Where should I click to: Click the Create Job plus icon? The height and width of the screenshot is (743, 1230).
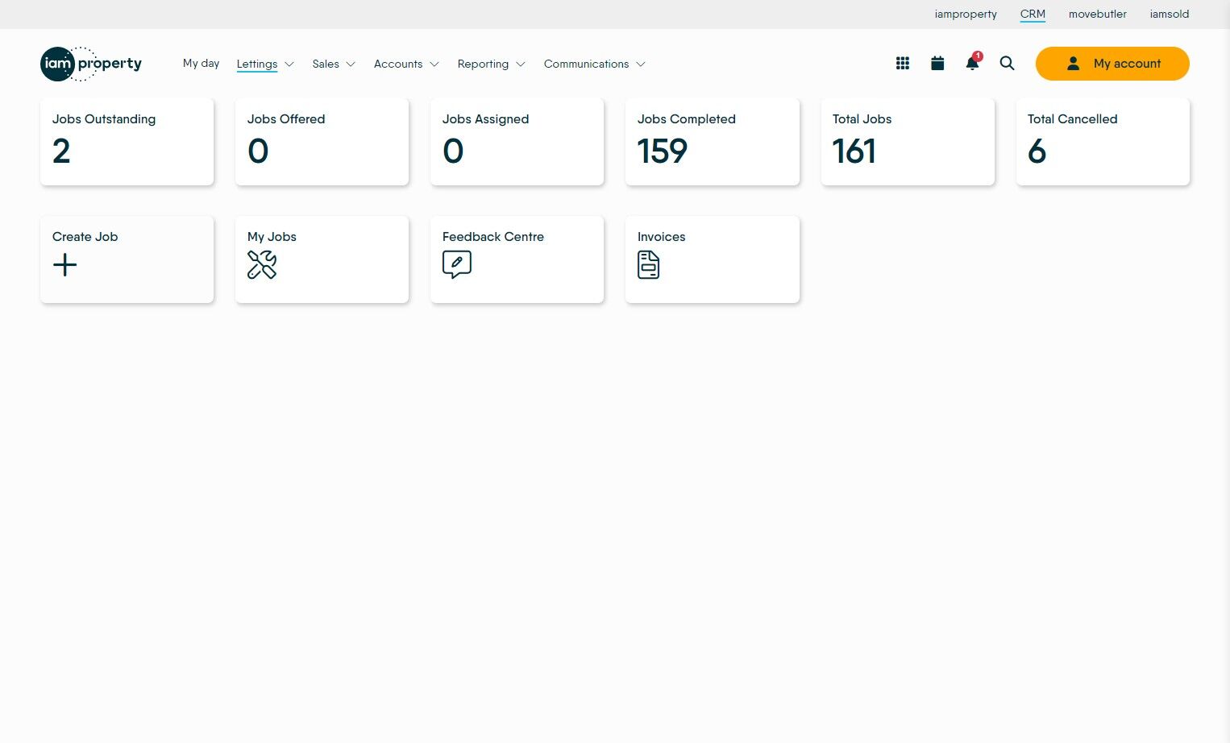point(64,264)
